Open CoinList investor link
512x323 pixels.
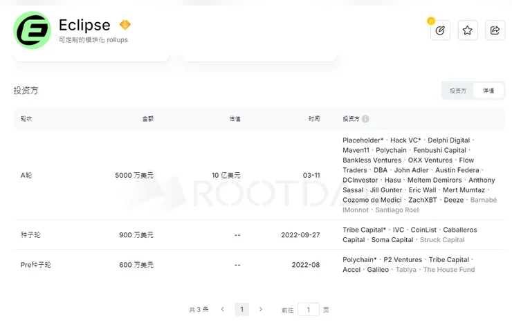423,230
